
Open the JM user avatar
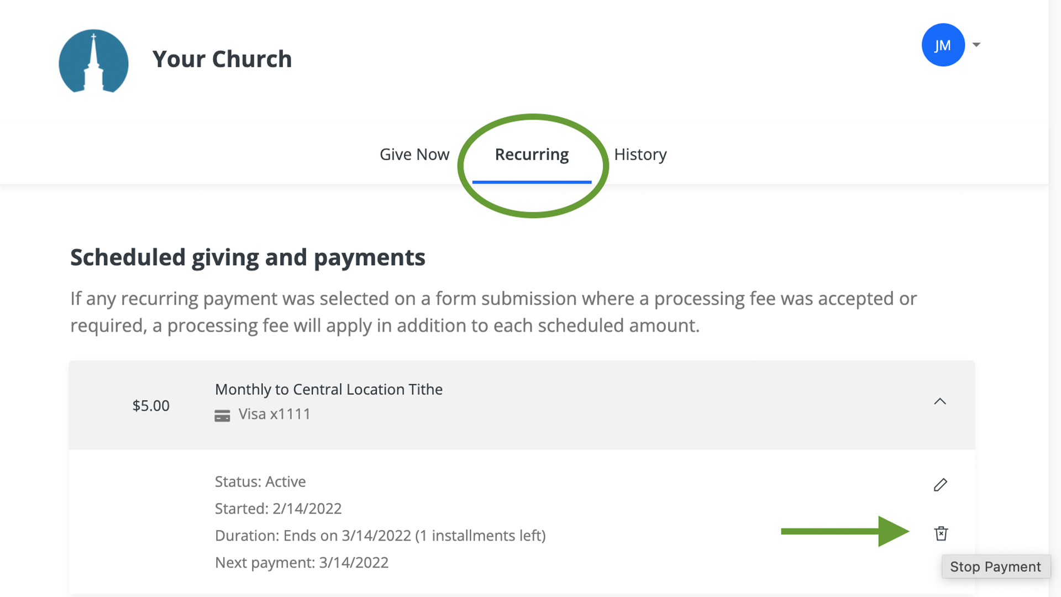point(943,45)
